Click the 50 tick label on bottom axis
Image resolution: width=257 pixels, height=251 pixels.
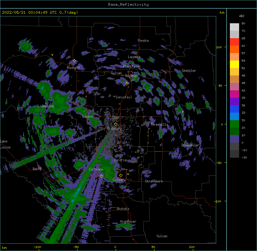153,247
